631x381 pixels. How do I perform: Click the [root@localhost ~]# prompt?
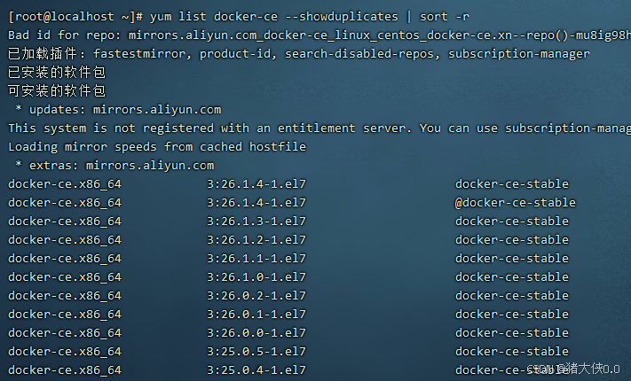[x=75, y=17]
